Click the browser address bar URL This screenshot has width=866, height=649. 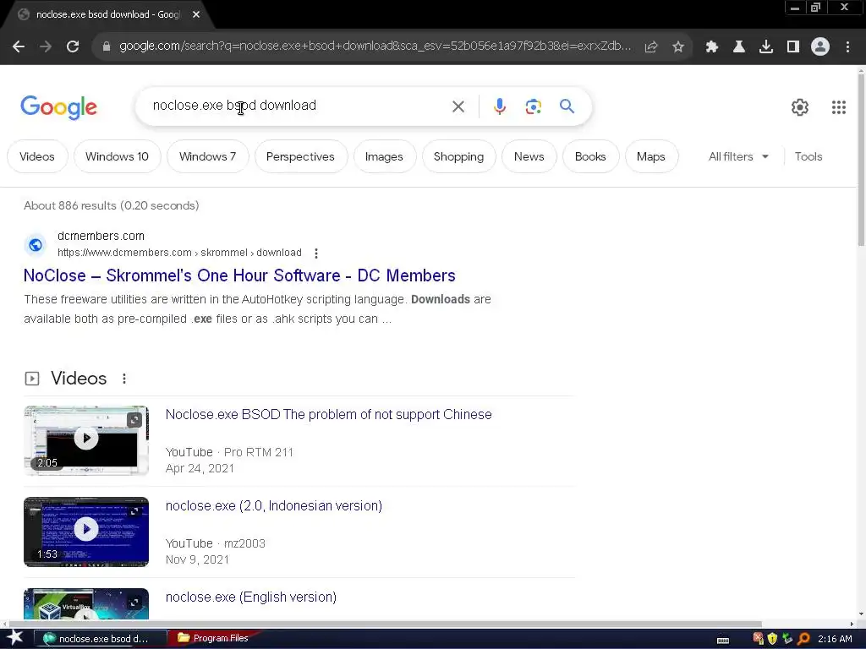tap(375, 46)
